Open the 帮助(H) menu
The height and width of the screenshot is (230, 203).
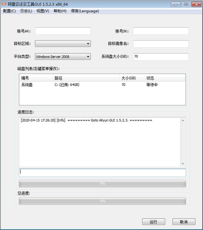tap(60, 11)
